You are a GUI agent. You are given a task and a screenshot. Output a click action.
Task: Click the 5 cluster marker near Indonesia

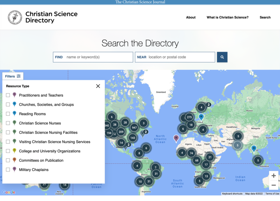coord(258,160)
